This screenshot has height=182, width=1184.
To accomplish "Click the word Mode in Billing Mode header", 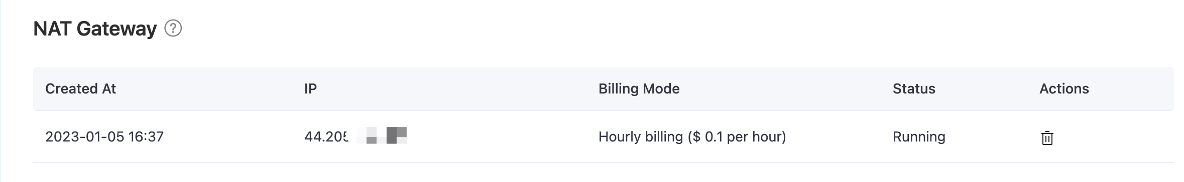I will click(x=659, y=88).
